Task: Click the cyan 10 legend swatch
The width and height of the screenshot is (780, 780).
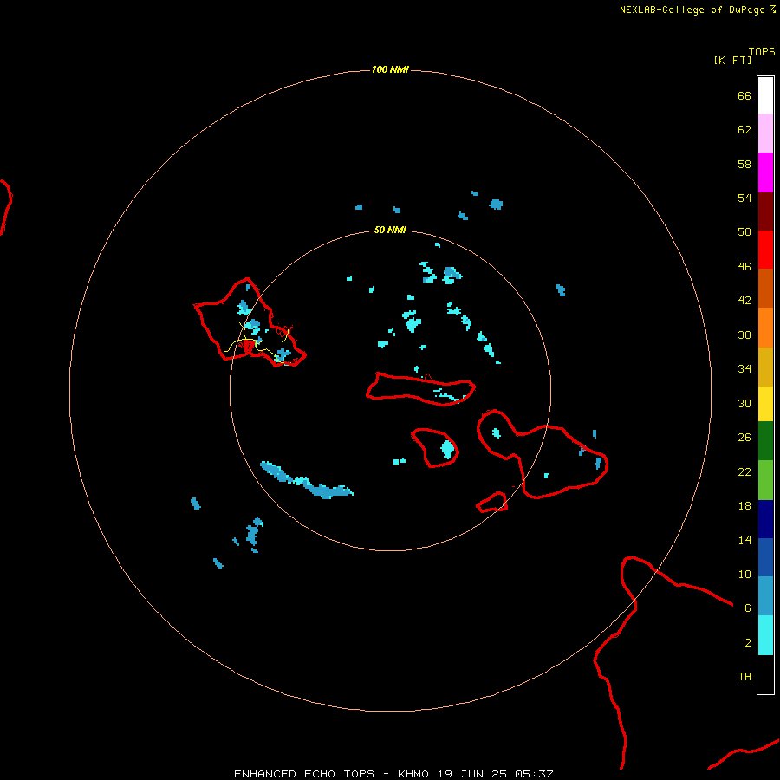Action: (x=765, y=635)
